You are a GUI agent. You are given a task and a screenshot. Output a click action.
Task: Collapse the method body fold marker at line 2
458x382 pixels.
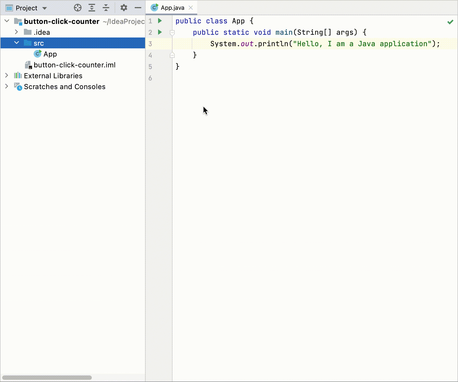coord(172,32)
